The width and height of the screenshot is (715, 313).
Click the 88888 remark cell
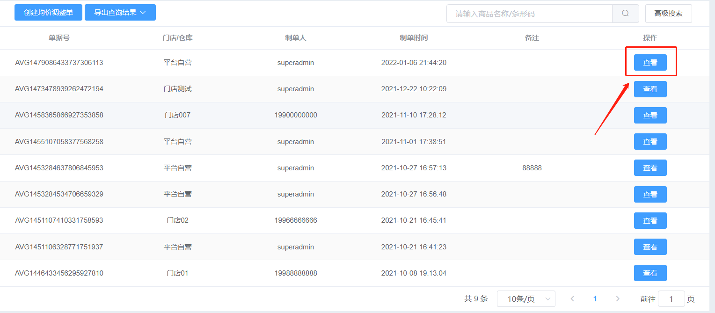(532, 167)
